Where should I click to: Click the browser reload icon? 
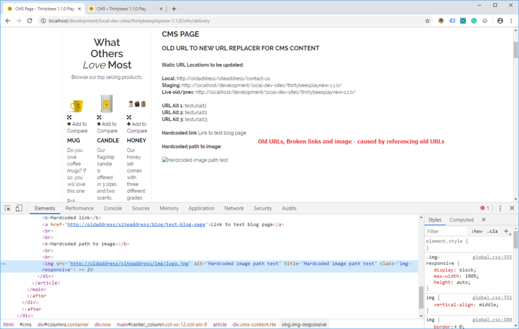click(30, 20)
